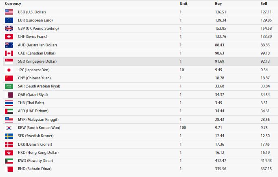The image size is (278, 177).
Task: Click the Currency column header
Action: (x=13, y=4)
